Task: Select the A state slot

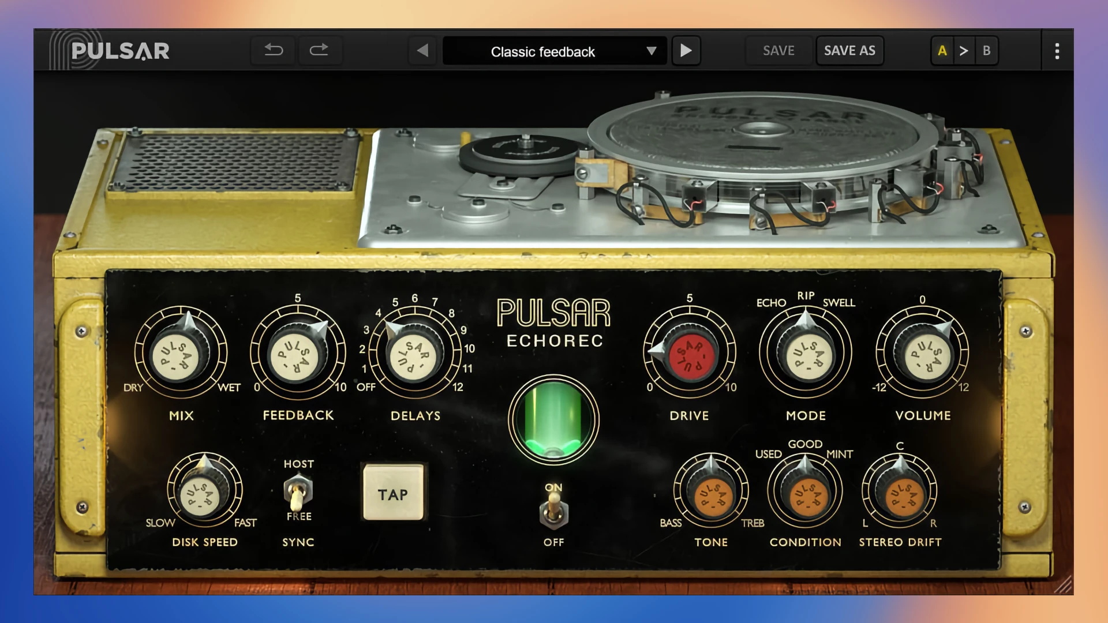Action: tap(942, 51)
